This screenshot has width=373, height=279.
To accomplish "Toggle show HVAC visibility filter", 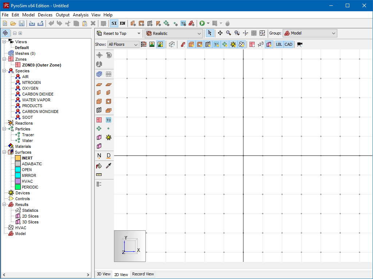I will (x=242, y=44).
